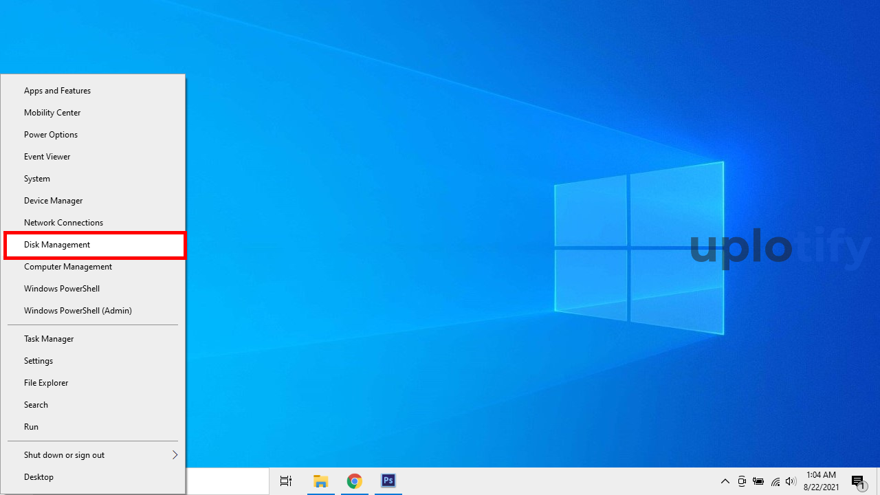Open Photoshop from the taskbar
This screenshot has height=495, width=880.
(x=388, y=481)
